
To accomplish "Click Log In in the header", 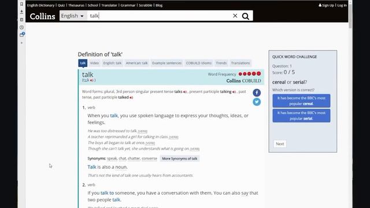I will tap(342, 5).
